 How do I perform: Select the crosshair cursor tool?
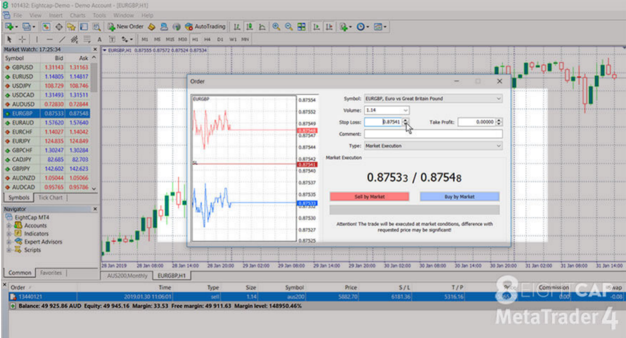pos(22,39)
